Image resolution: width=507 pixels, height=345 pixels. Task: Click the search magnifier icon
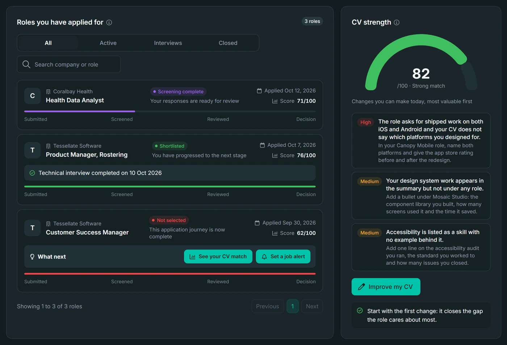tap(26, 64)
